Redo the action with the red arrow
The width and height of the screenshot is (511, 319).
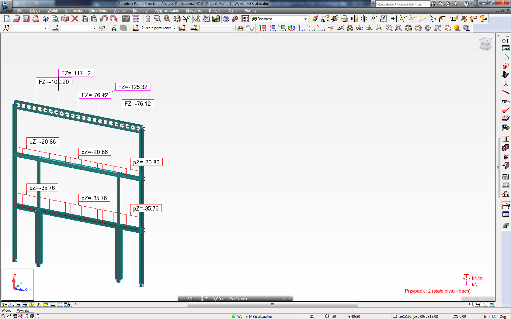tap(114, 19)
